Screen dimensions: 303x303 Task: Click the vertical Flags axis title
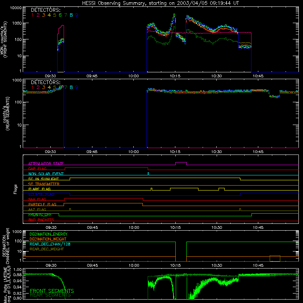[16, 189]
